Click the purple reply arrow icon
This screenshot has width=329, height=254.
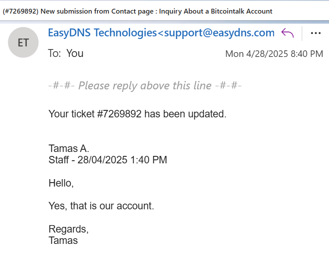tap(287, 33)
